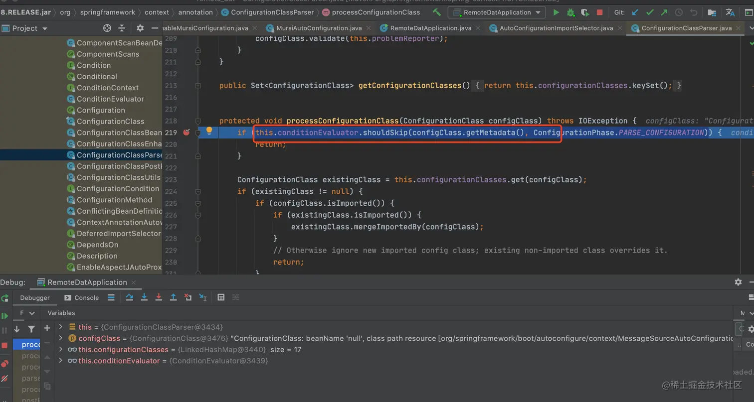Select ConfigurationClass in project tree
754x402 pixels.
point(110,121)
